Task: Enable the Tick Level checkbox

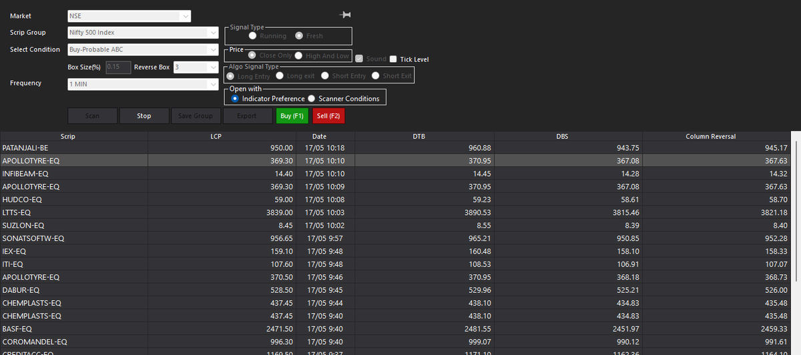Action: (x=393, y=59)
